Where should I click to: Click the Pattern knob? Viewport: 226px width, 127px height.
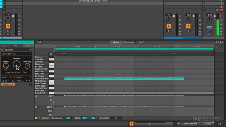pyautogui.click(x=17, y=64)
